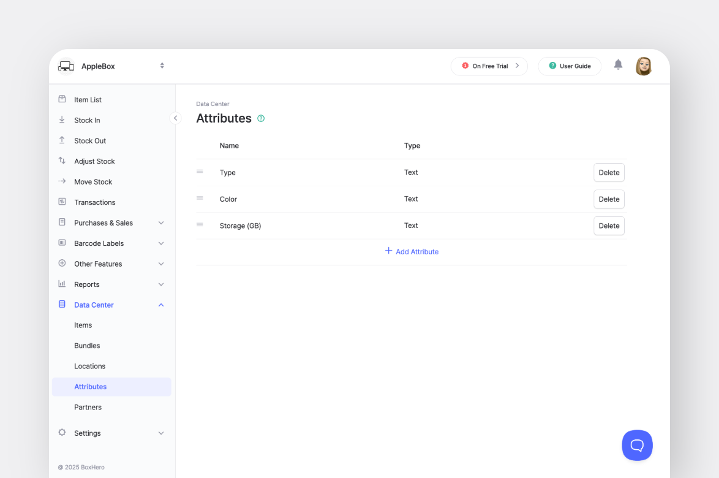Click the question mark beside Attributes heading
The height and width of the screenshot is (478, 719).
pos(260,118)
